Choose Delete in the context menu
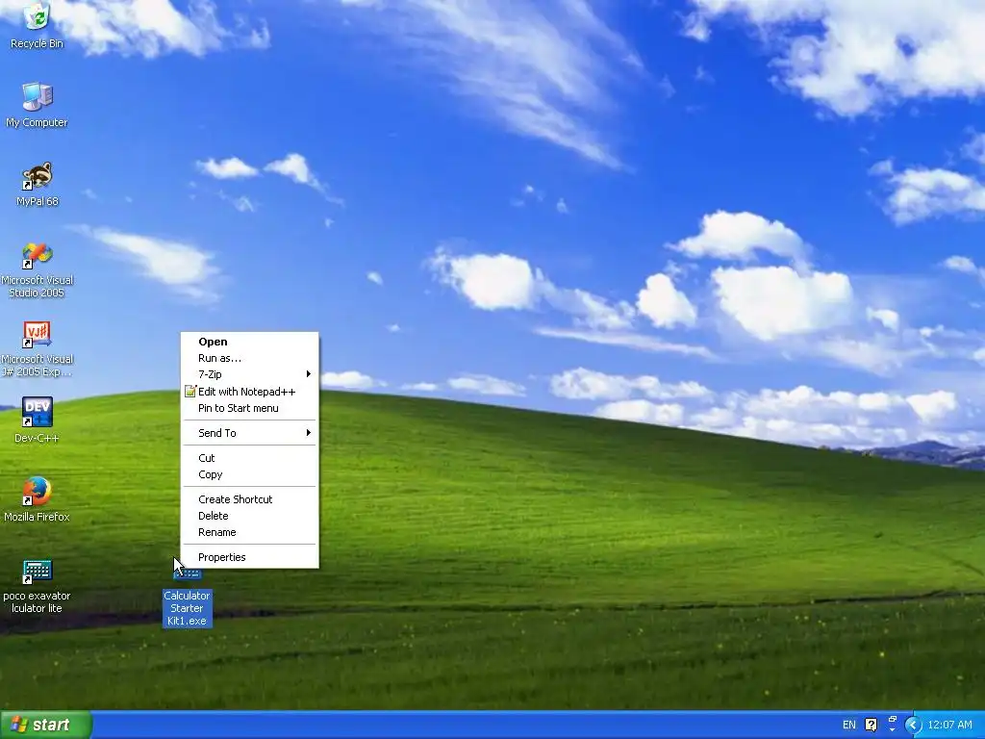 pyautogui.click(x=249, y=516)
